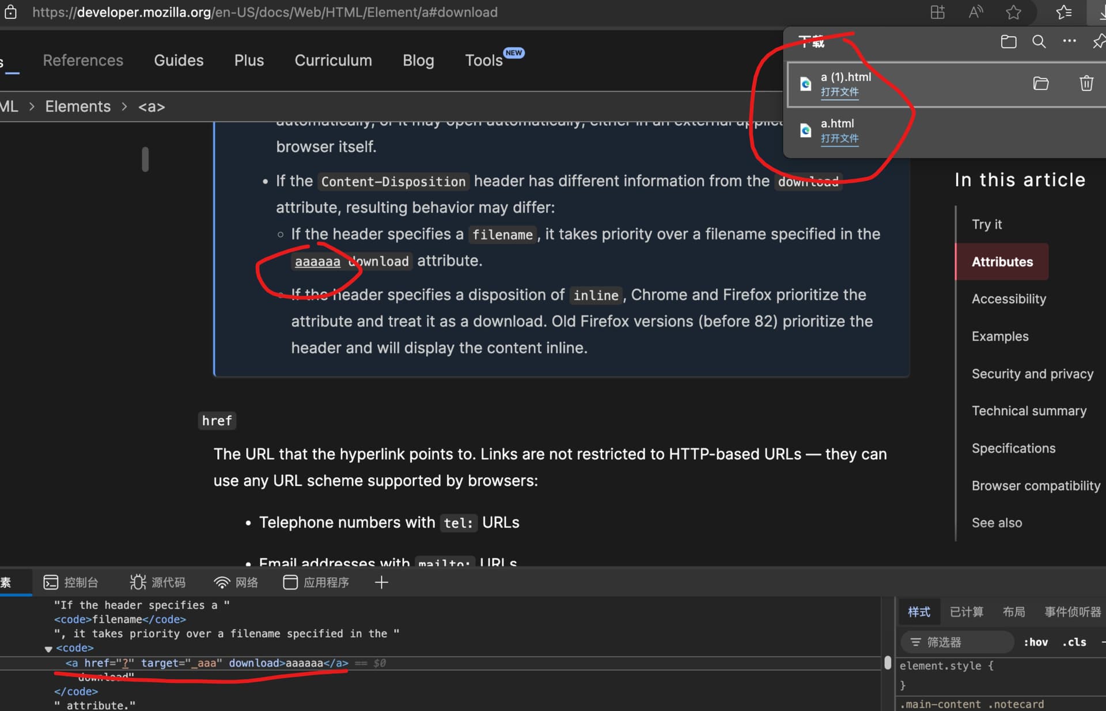
Task: Open the Guides menu
Action: (x=179, y=60)
